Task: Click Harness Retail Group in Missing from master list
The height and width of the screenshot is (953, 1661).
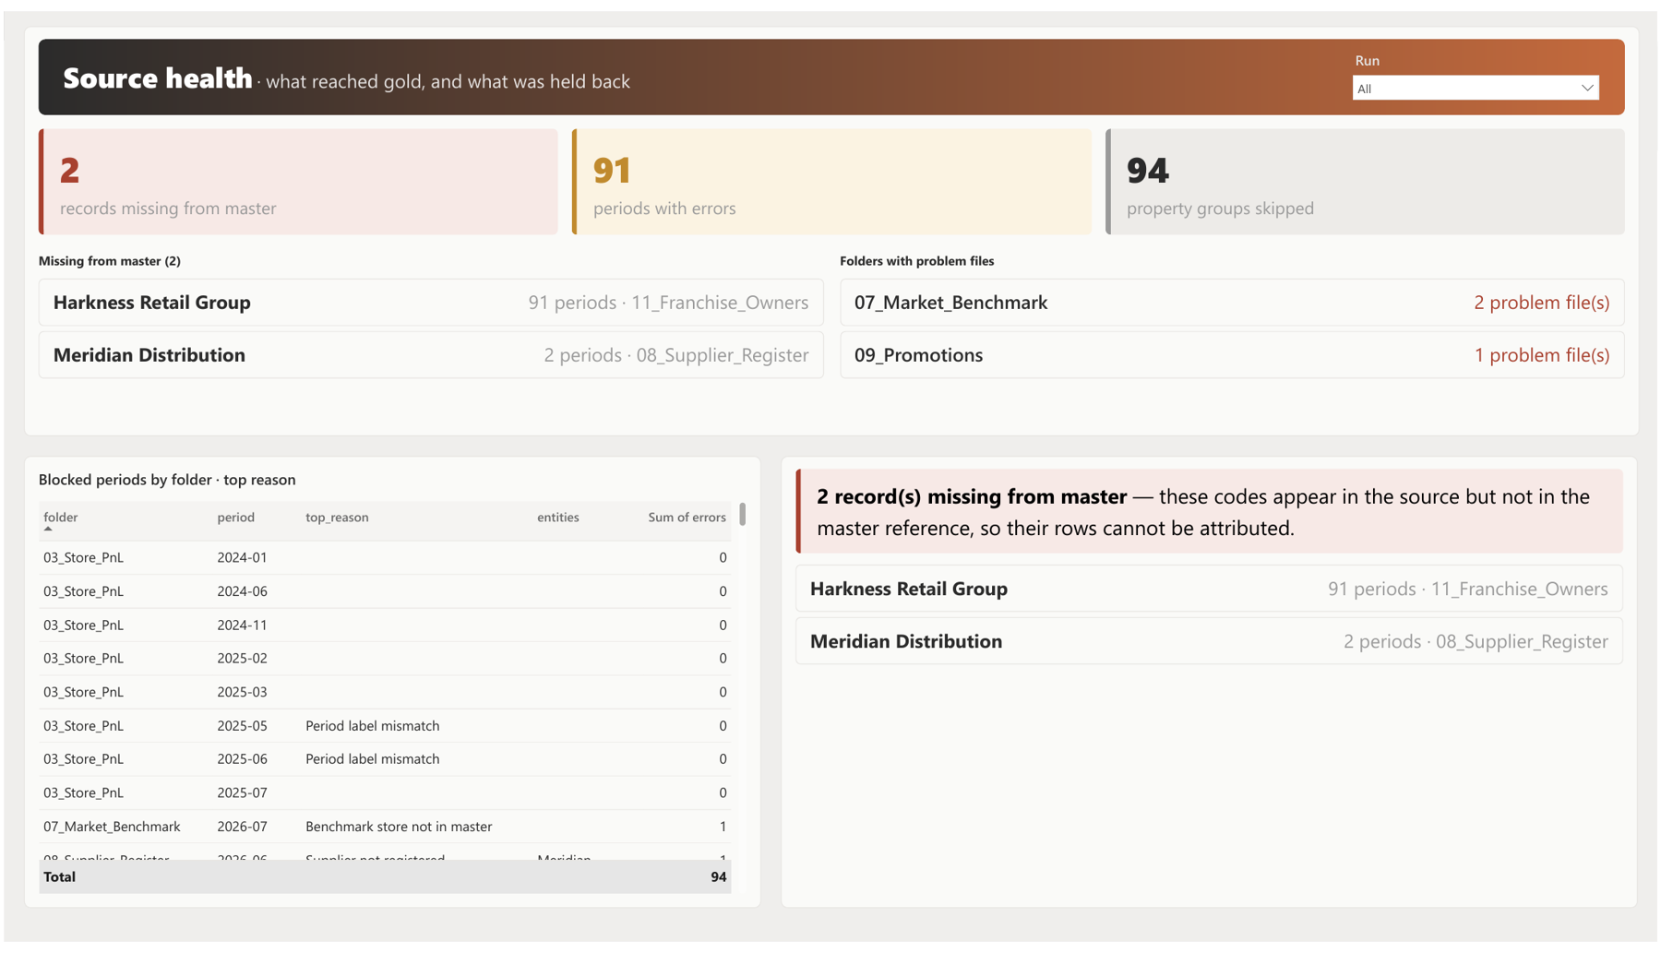Action: pyautogui.click(x=431, y=303)
